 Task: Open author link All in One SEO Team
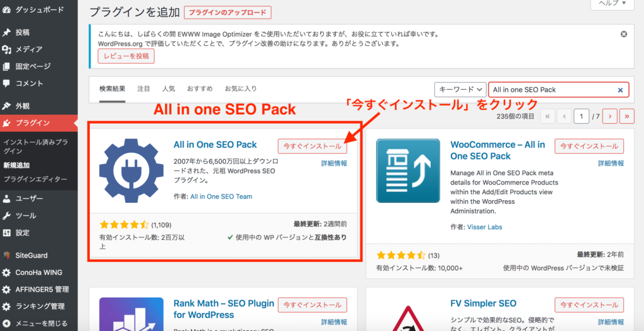221,197
